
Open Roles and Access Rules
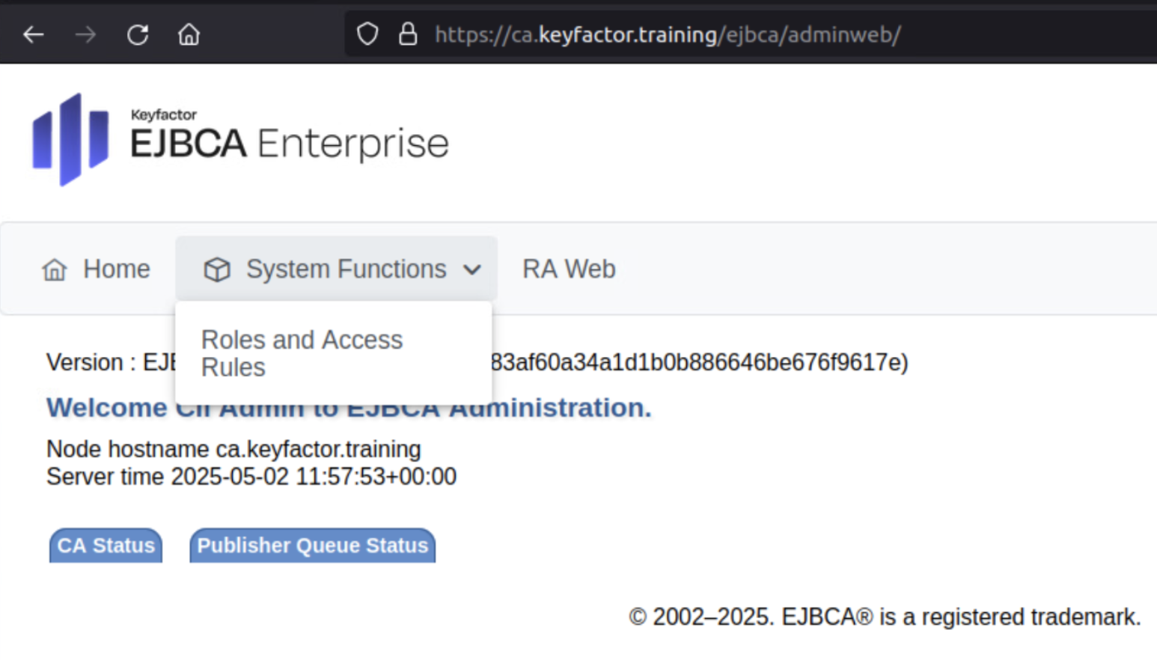tap(302, 352)
